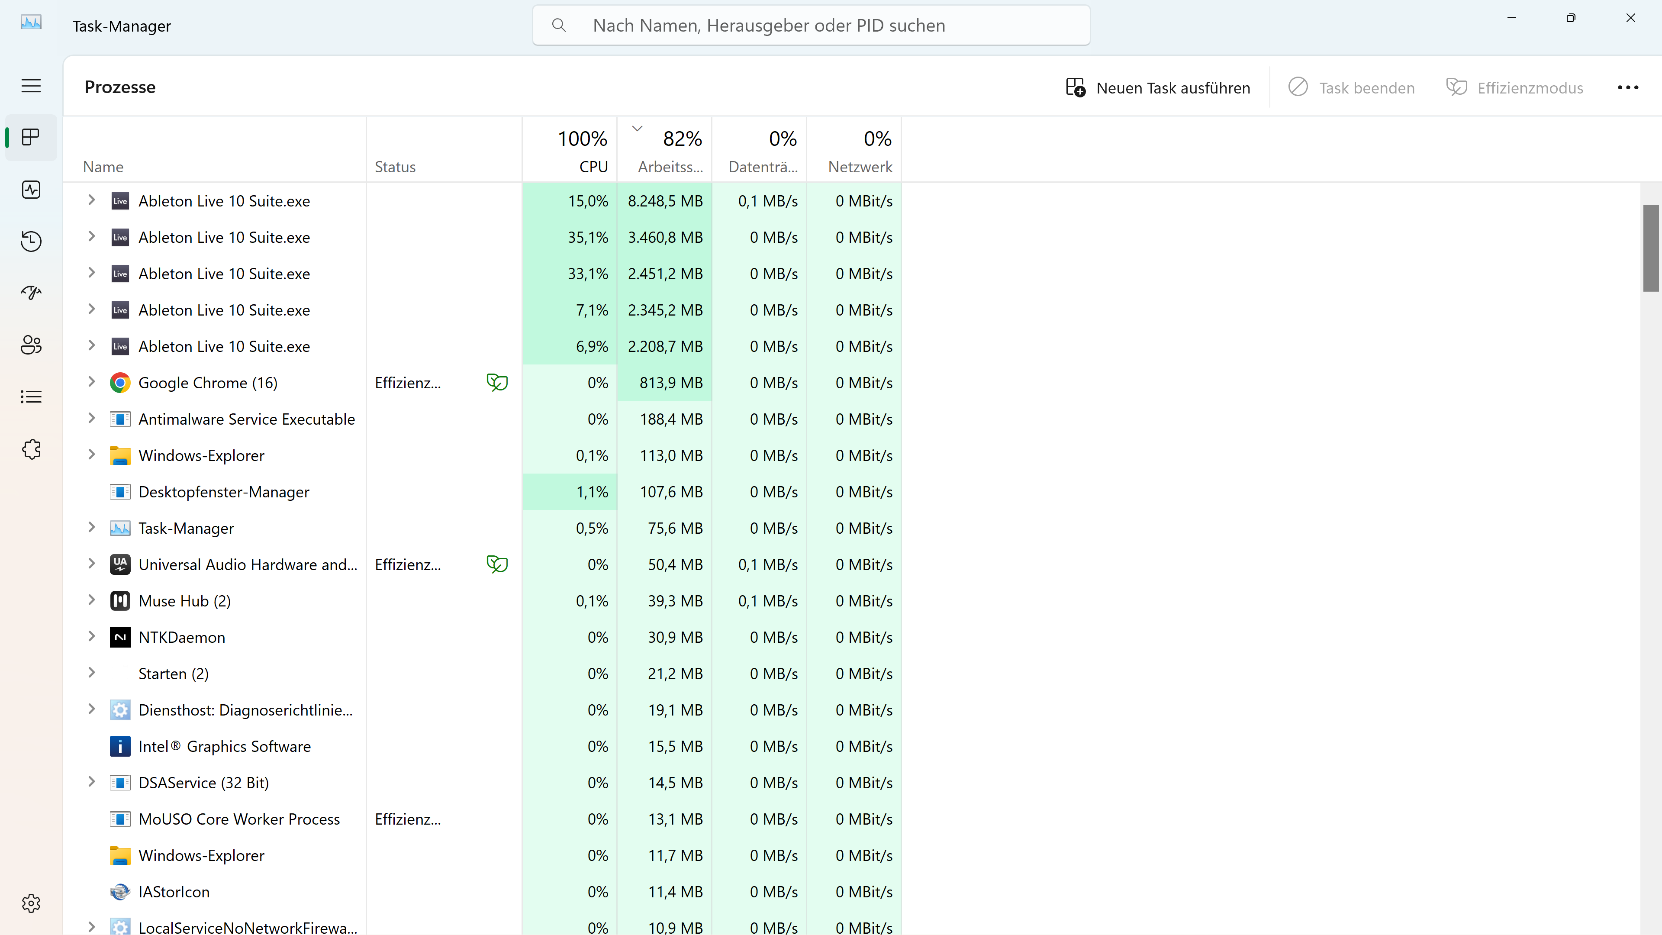The height and width of the screenshot is (935, 1662).
Task: Click Neuen Task ausführen button
Action: tap(1158, 88)
